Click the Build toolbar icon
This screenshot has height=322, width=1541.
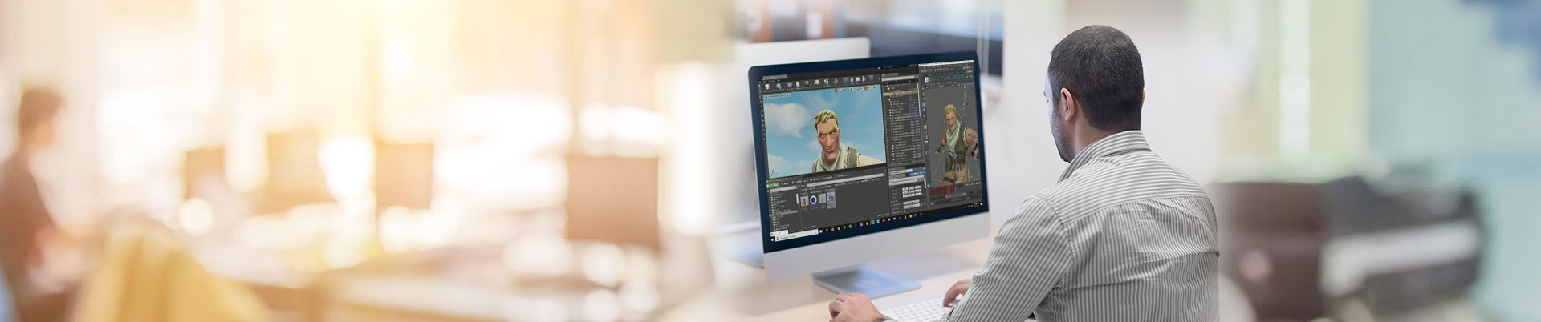tap(836, 81)
